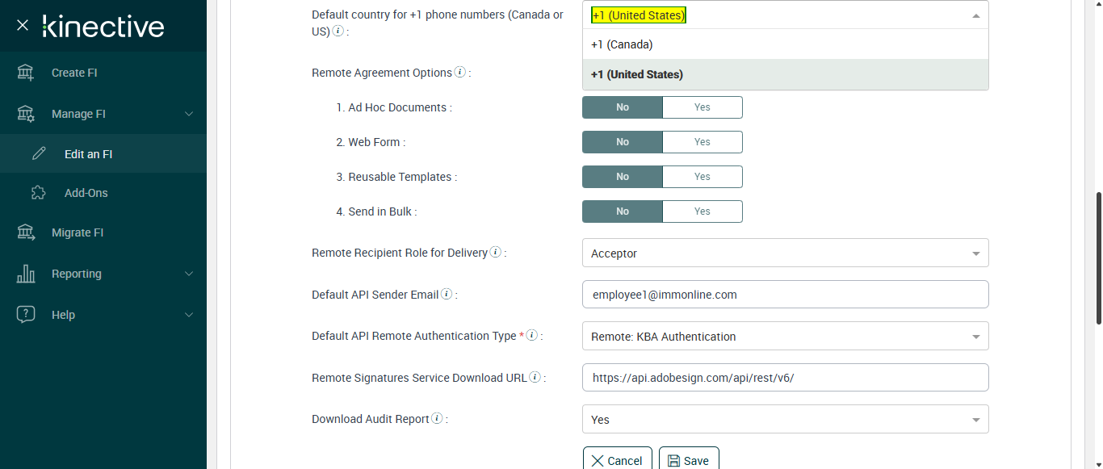Click the Default API Sender Email field
The height and width of the screenshot is (469, 1103).
[785, 295]
